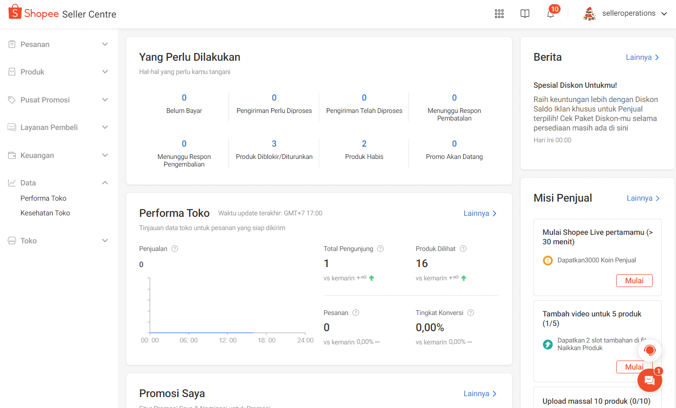This screenshot has height=408, width=676.
Task: Click the Keuangan wallet icon
Action: point(12,155)
